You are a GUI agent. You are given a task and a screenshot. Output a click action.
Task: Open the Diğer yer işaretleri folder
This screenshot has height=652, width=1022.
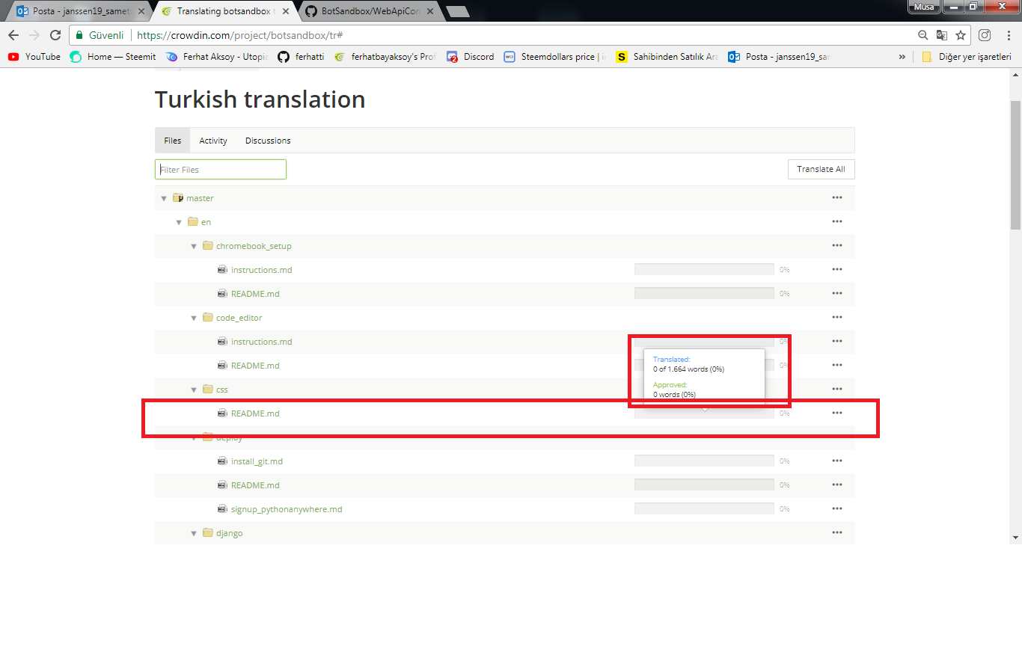pos(967,57)
